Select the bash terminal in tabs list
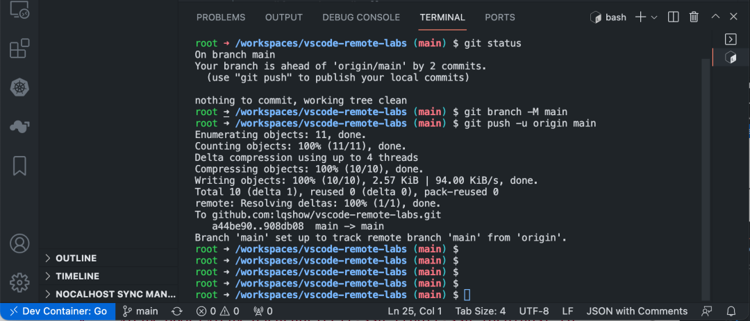750x321 pixels. coord(731,58)
